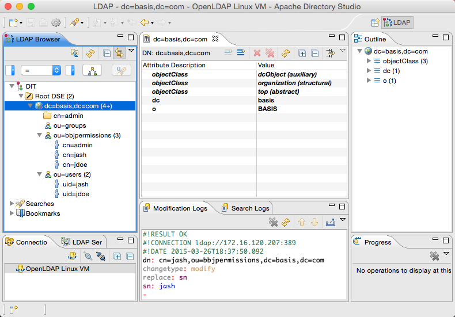Image resolution: width=455 pixels, height=317 pixels.
Task: Toggle Link with Editor in LDAP Browser
Action: [119, 53]
